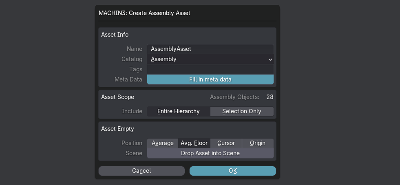Click the Name field containing AssemblyAsset
Screen dimensions: 400x185
[x=210, y=49]
